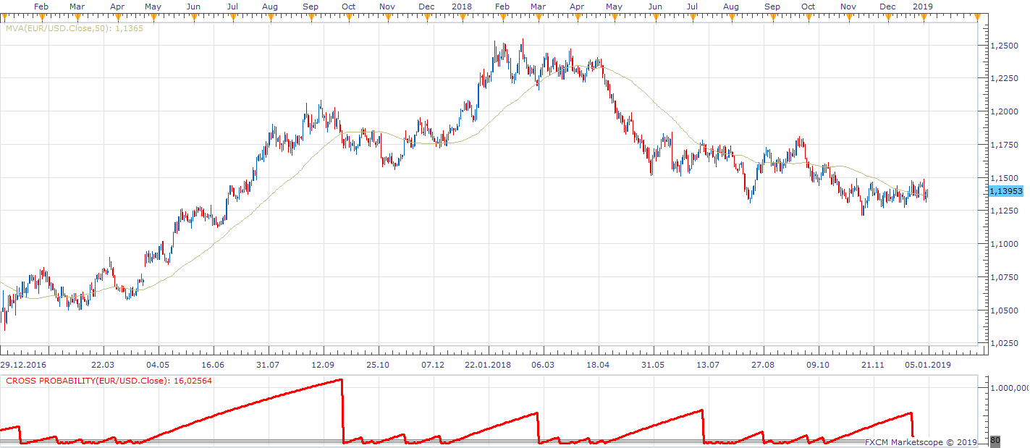1030x448 pixels.
Task: Click the 1,0250 price axis label
Action: pyautogui.click(x=1002, y=345)
